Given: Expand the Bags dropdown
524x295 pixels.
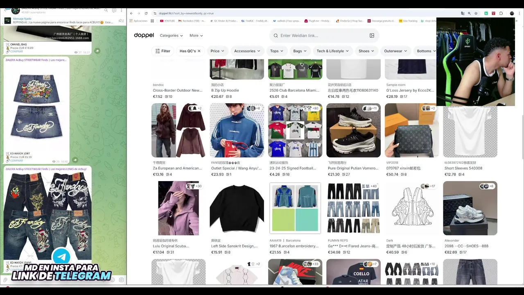Looking at the screenshot, I should click(300, 51).
